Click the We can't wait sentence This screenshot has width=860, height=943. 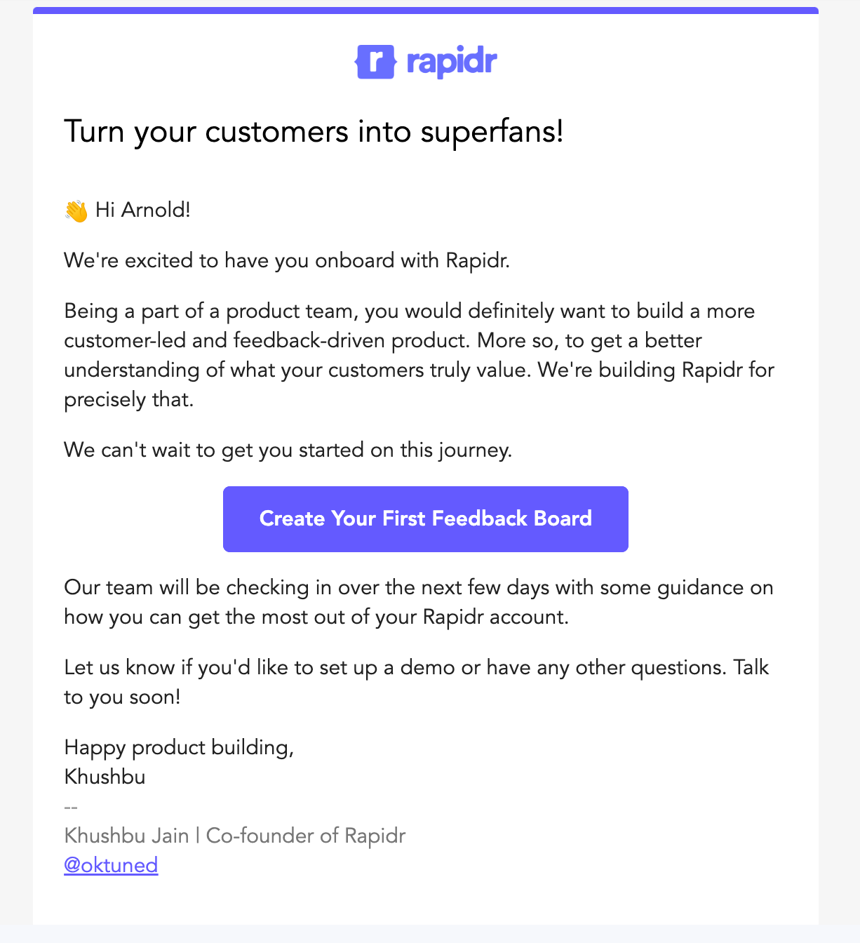click(288, 450)
